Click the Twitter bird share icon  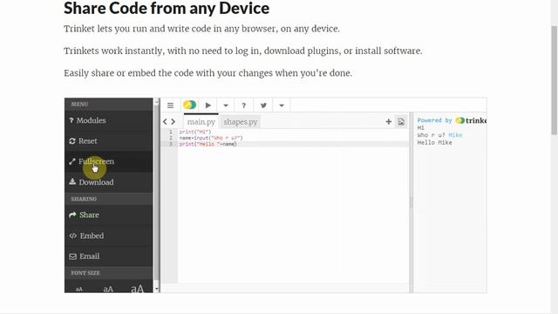coord(263,106)
